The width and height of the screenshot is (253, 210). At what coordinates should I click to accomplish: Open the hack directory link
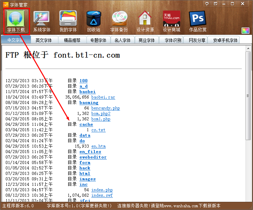(x=85, y=168)
